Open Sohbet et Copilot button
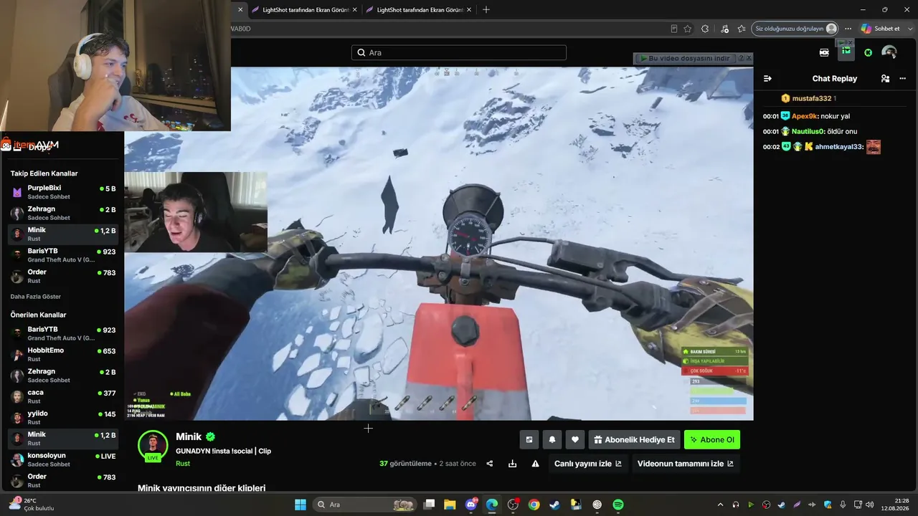The height and width of the screenshot is (516, 918). coord(881,29)
